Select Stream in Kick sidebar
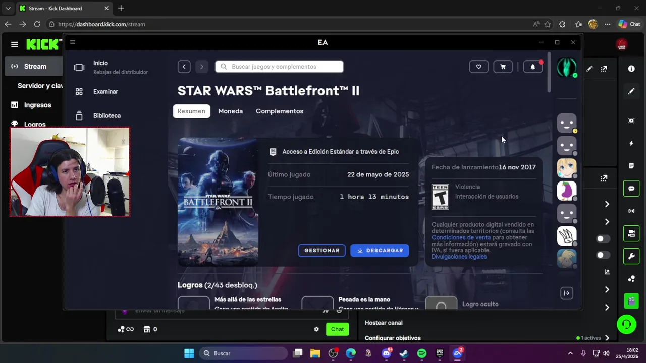 [x=34, y=66]
